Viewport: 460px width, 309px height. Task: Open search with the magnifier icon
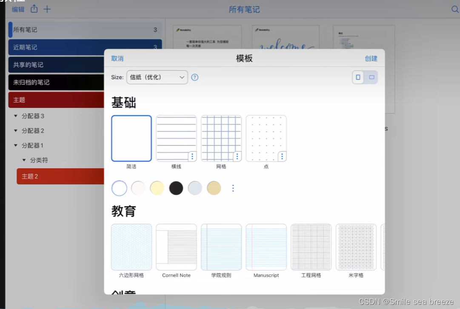point(455,9)
